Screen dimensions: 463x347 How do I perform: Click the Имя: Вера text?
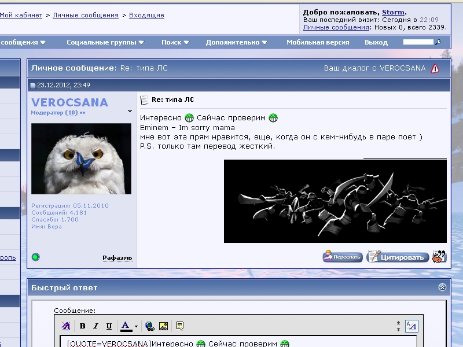tap(47, 227)
